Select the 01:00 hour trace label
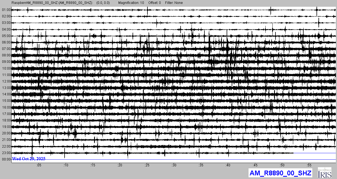Viewport: 337px width, 179px height. [x=6, y=10]
